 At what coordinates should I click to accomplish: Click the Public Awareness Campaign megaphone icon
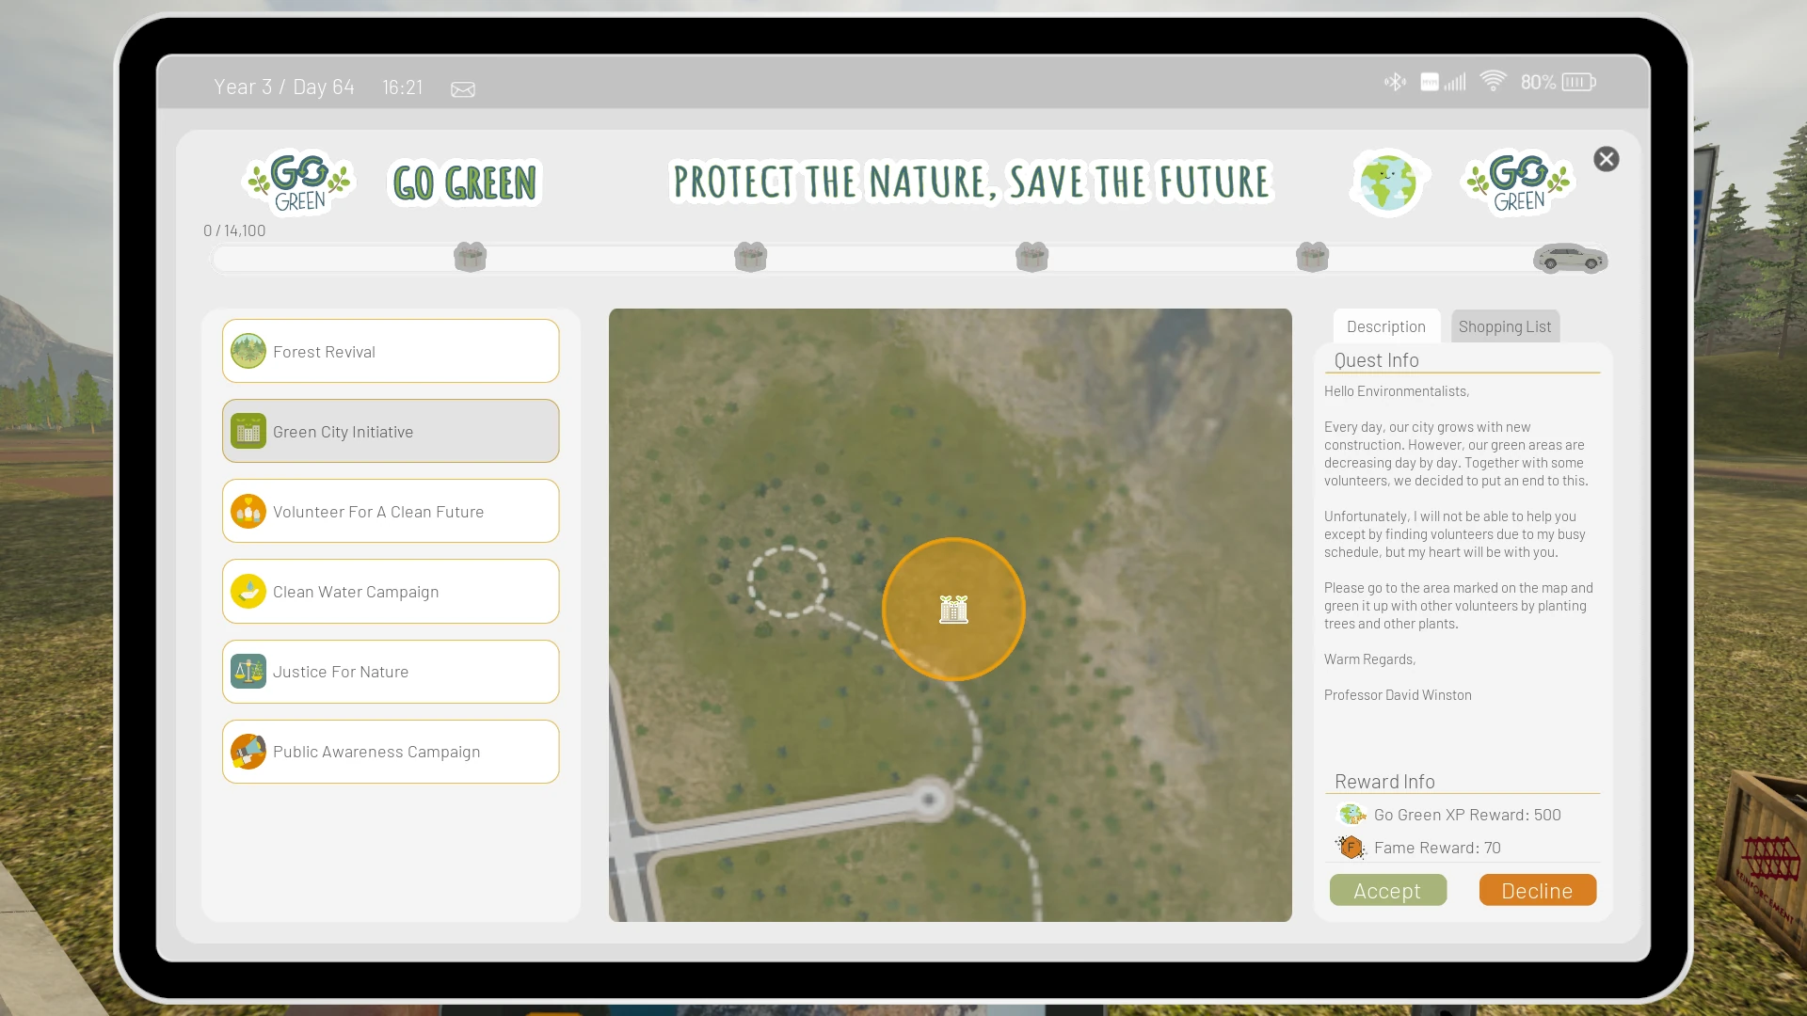[248, 751]
